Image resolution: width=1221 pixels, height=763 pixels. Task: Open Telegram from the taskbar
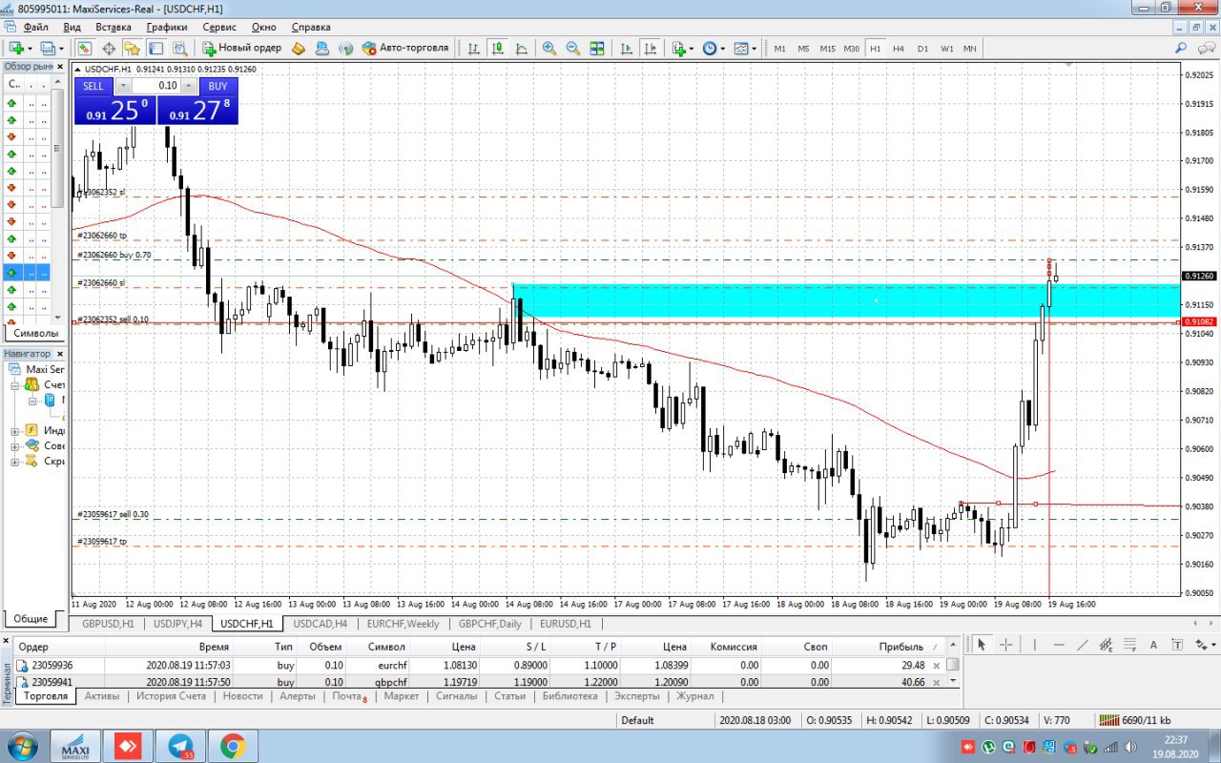[x=180, y=746]
